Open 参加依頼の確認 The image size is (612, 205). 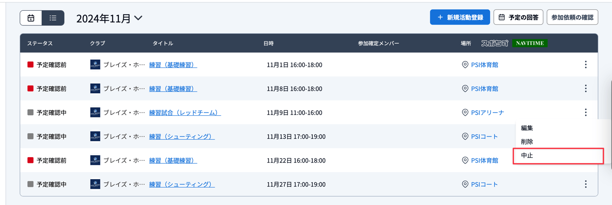point(572,17)
